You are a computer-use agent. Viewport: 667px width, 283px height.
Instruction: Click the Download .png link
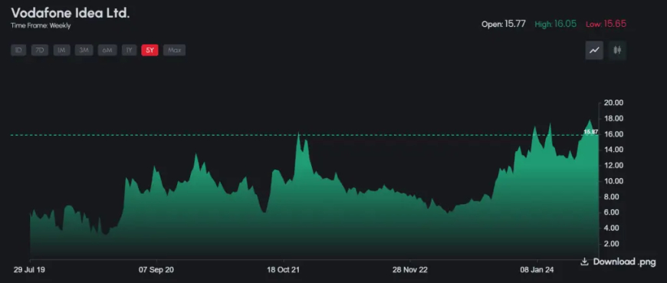click(x=618, y=262)
